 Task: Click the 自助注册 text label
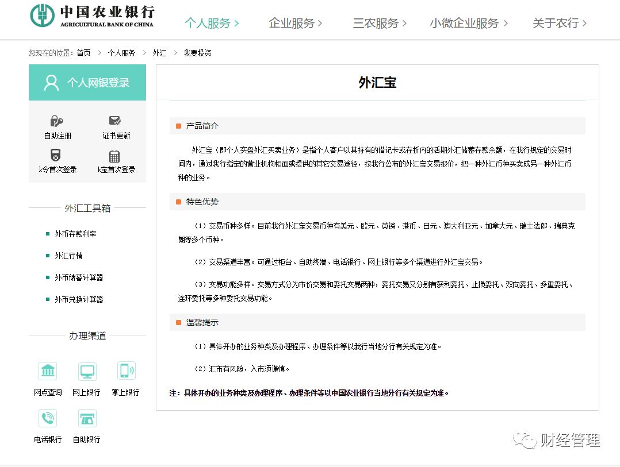tap(58, 136)
